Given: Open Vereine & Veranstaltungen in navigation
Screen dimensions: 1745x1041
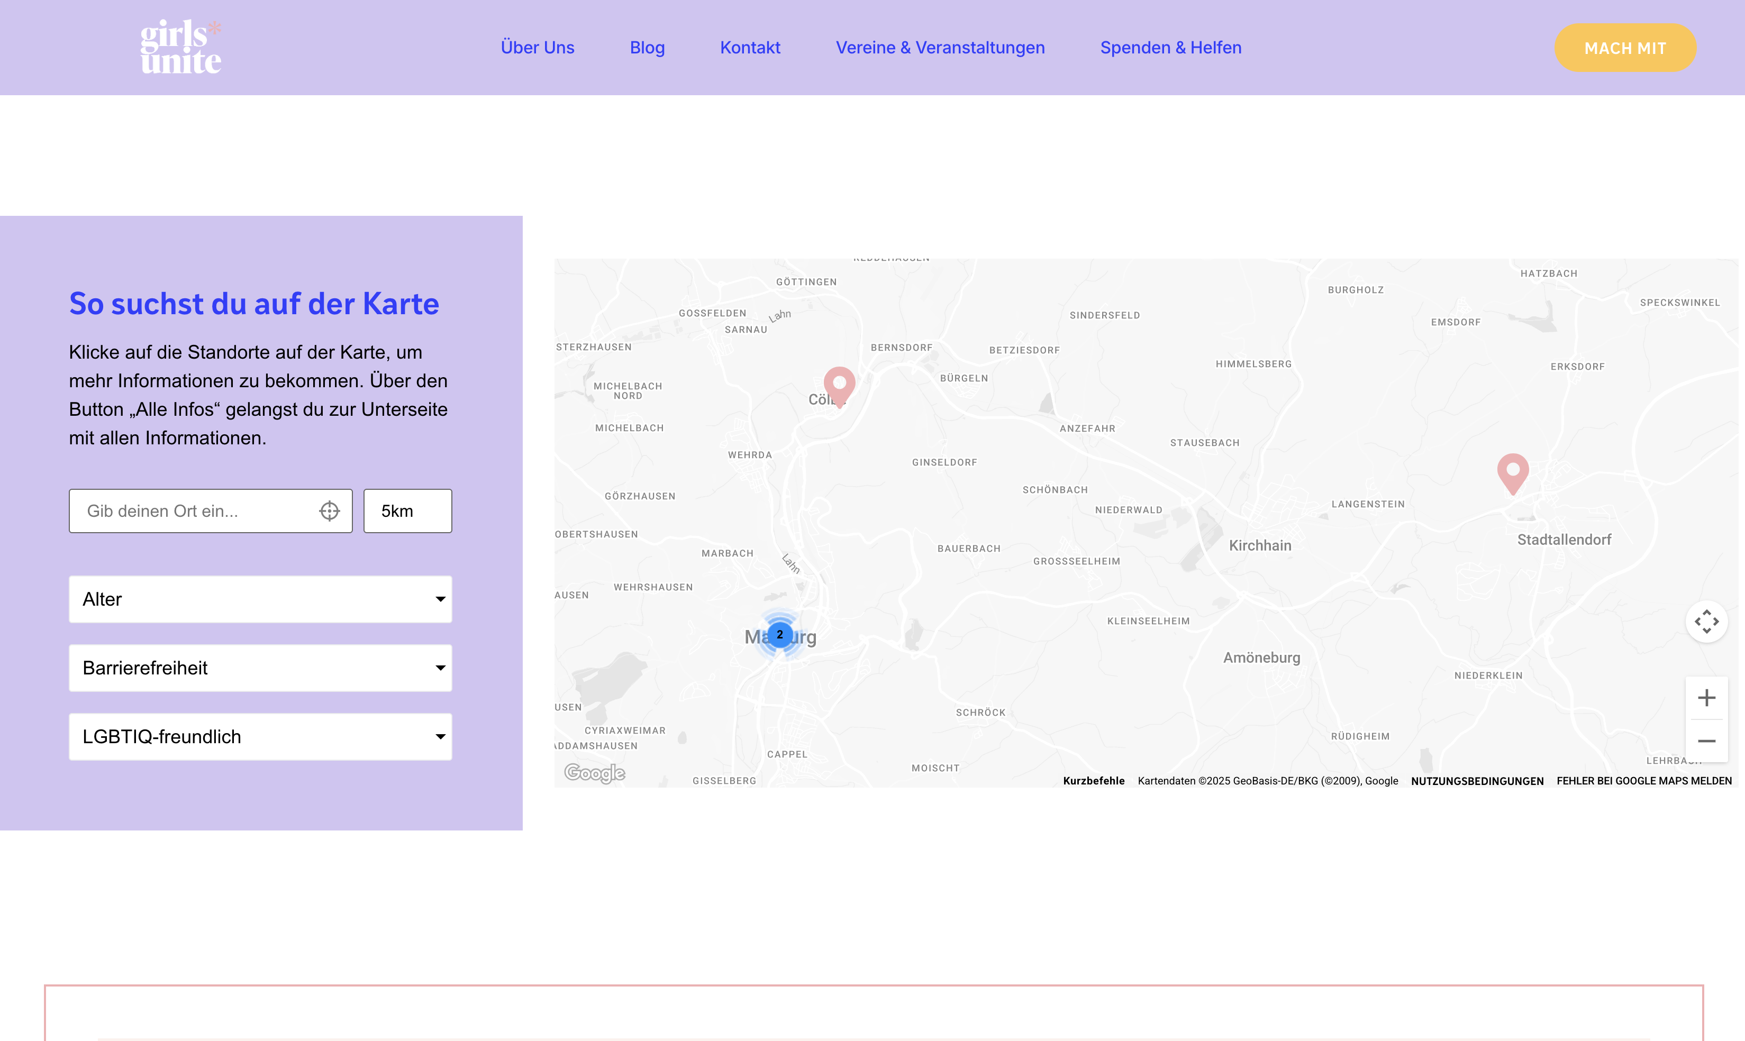Looking at the screenshot, I should point(940,48).
